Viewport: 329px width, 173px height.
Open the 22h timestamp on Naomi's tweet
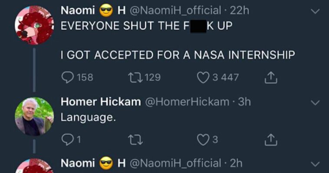[240, 10]
